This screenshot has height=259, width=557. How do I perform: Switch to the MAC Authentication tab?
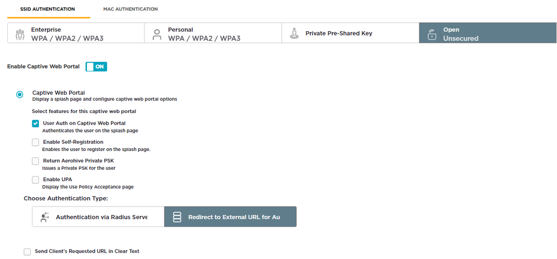click(130, 9)
